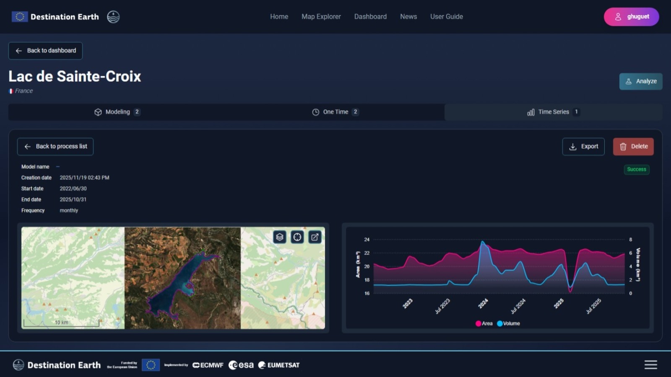Open the ghuguet user account menu
The image size is (671, 377).
[x=631, y=17]
